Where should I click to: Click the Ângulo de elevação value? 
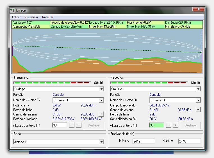pos(70,23)
